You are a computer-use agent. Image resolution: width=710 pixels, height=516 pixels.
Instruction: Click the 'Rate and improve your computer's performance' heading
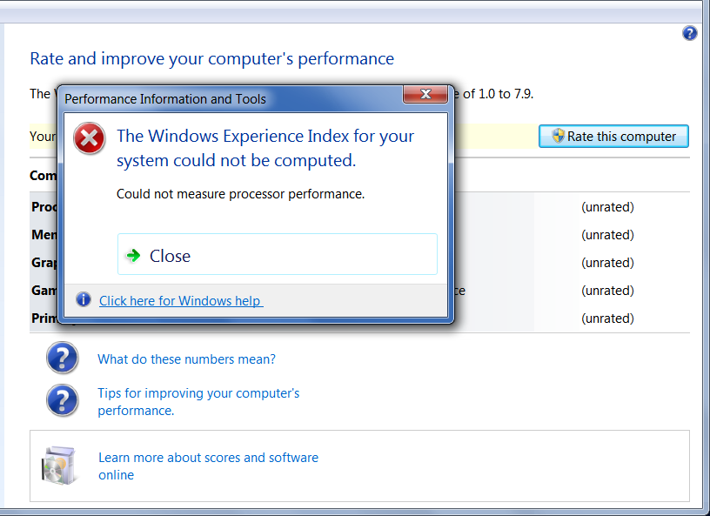pyautogui.click(x=212, y=59)
